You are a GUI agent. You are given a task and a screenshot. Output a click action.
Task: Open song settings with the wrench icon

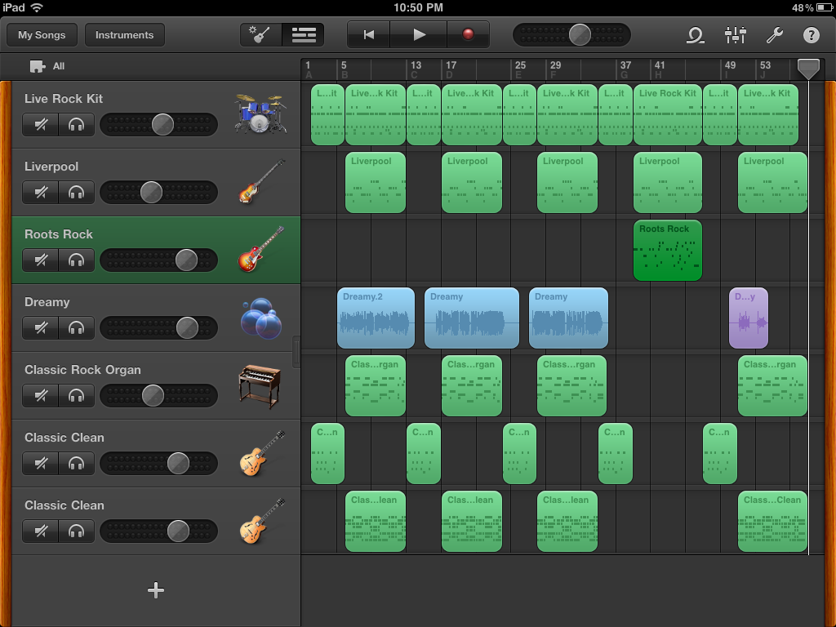[x=774, y=35]
